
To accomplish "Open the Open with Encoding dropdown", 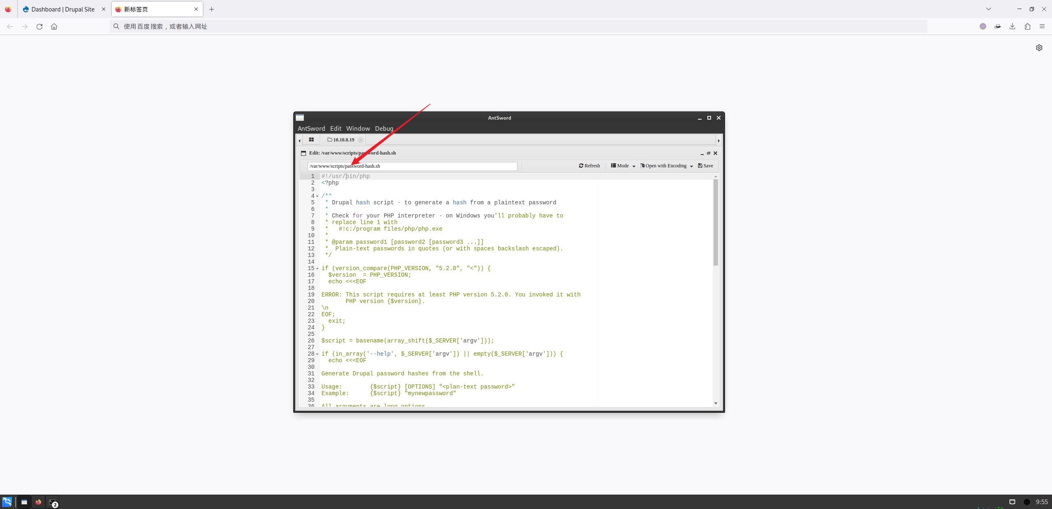I will click(x=667, y=166).
